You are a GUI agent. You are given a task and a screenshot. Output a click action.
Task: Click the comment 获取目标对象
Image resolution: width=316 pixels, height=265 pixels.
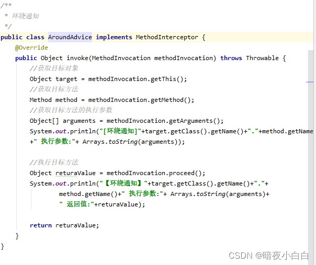(x=54, y=68)
